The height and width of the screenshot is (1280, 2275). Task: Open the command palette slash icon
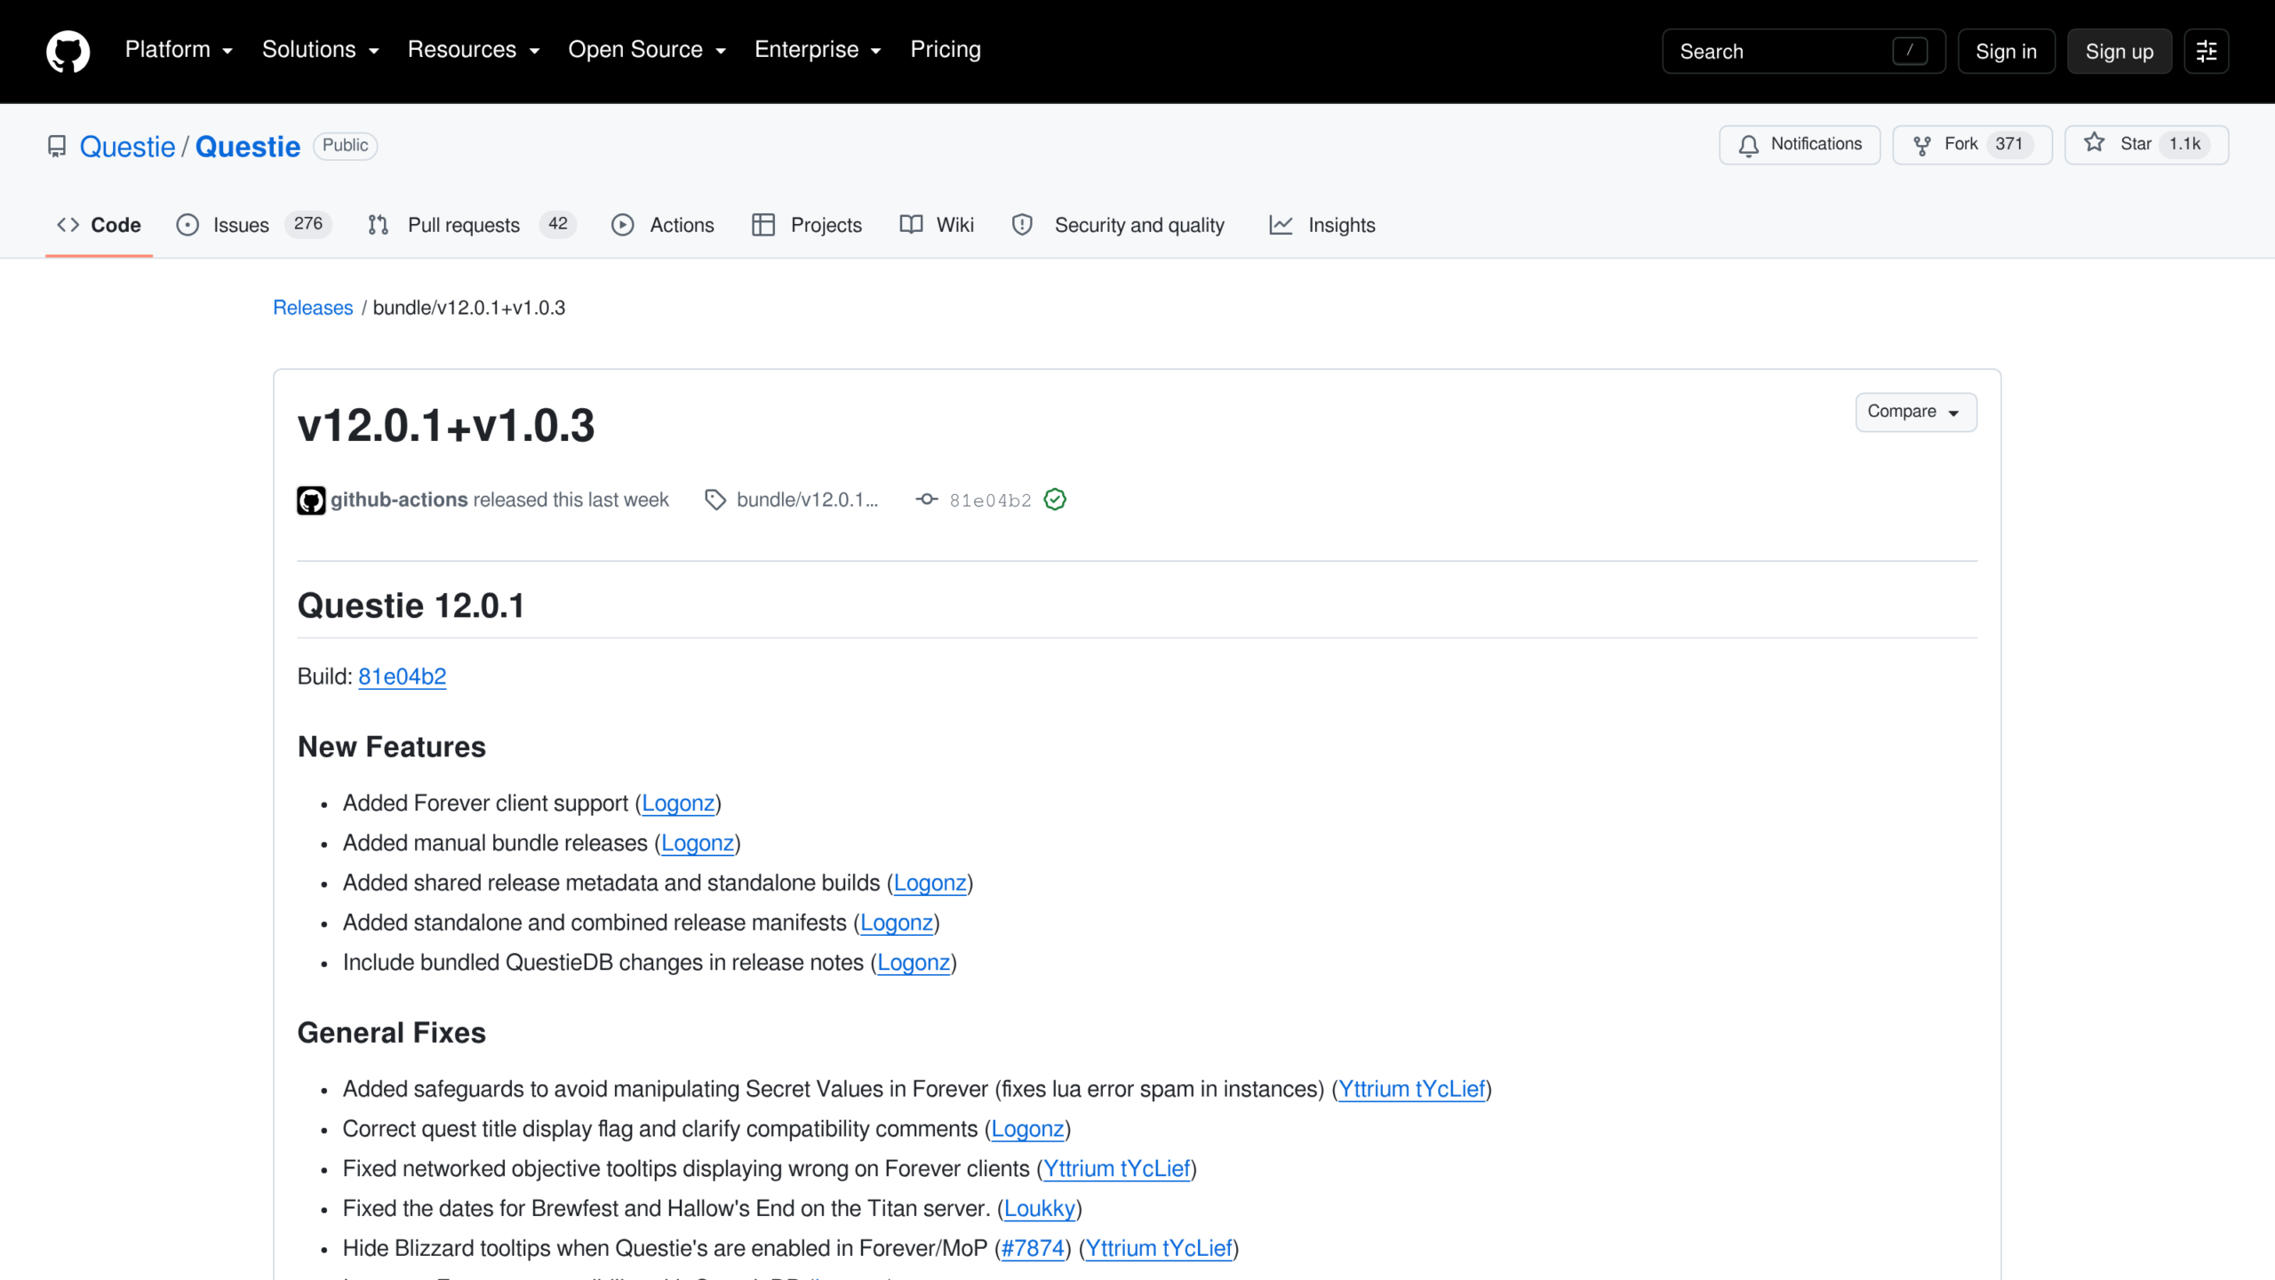pos(1910,51)
